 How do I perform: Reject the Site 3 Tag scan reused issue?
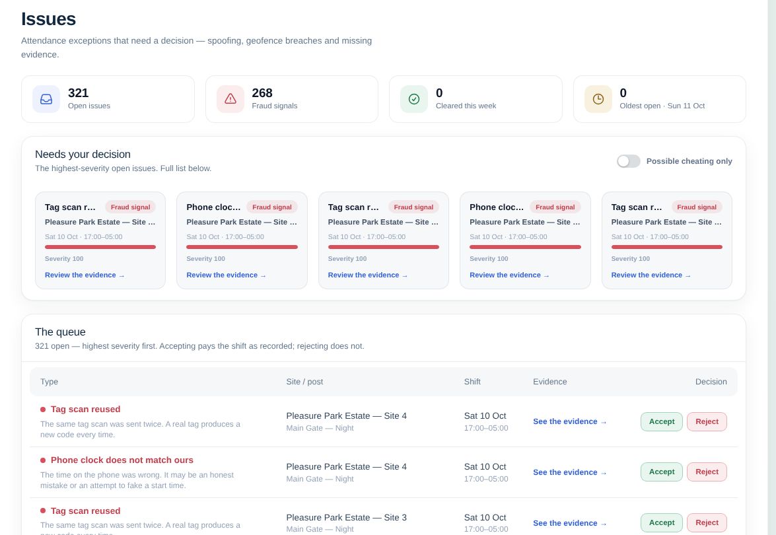(707, 522)
